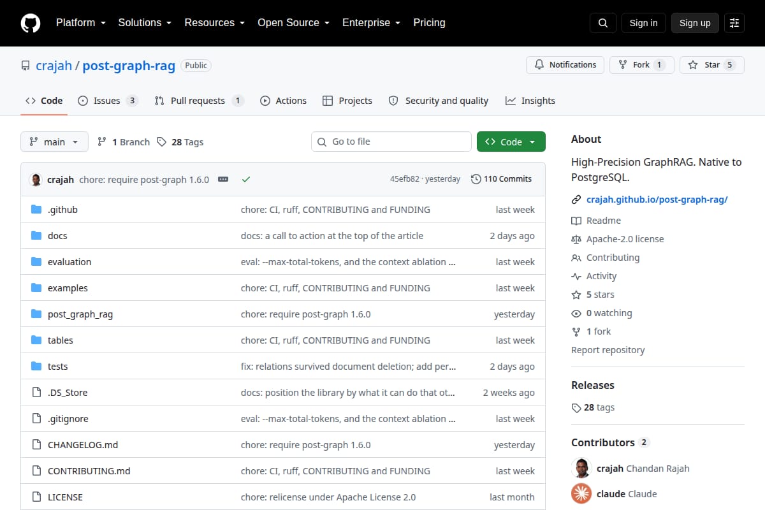Click crajah avatar in latest commit
The height and width of the screenshot is (510, 765).
[36, 179]
